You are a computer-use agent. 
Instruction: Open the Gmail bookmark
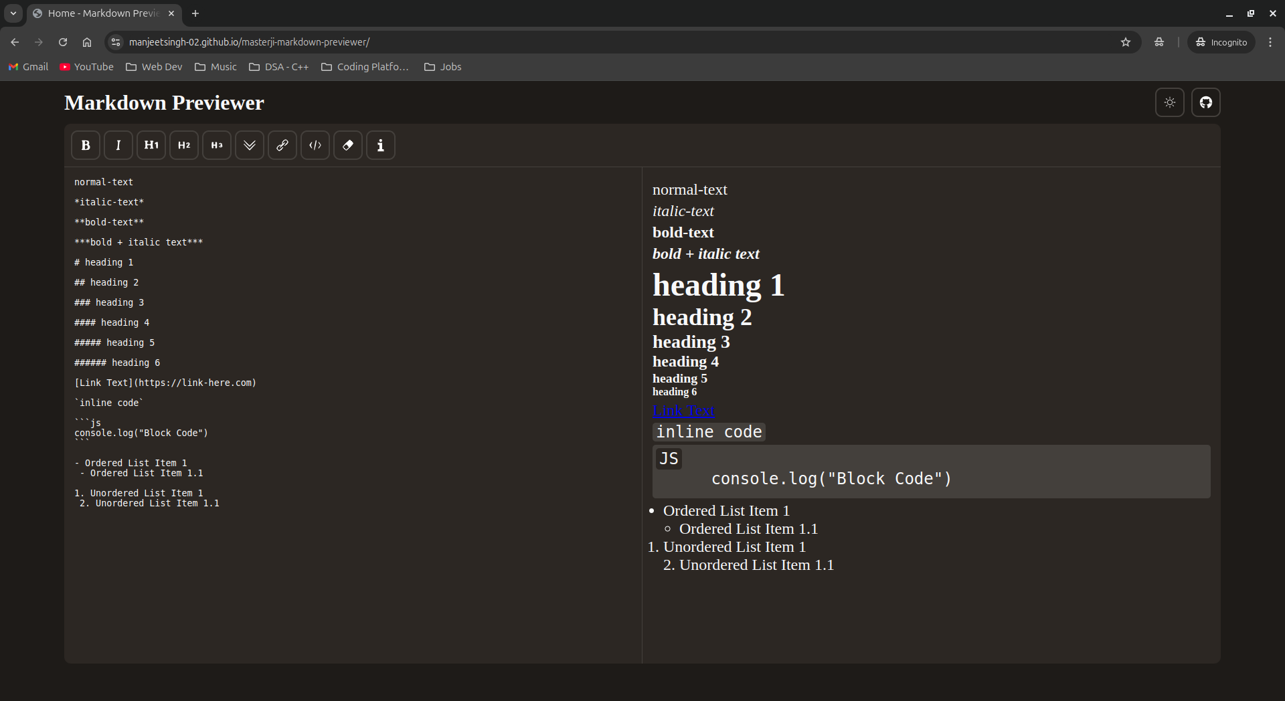(x=28, y=67)
